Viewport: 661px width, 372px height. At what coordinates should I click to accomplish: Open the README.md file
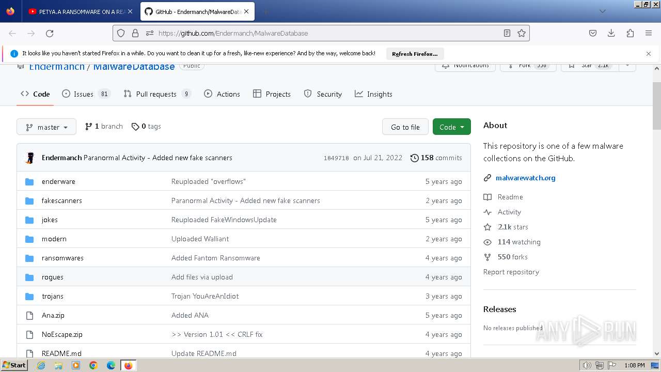click(x=61, y=353)
